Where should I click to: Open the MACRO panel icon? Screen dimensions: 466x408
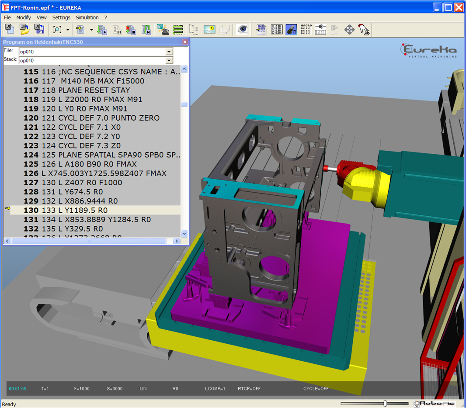click(x=306, y=29)
